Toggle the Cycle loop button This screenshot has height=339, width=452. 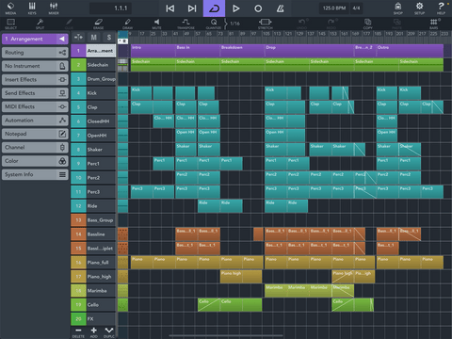click(x=214, y=8)
